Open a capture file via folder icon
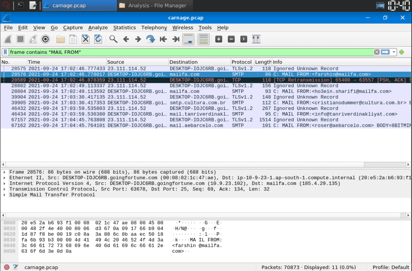 point(61,39)
